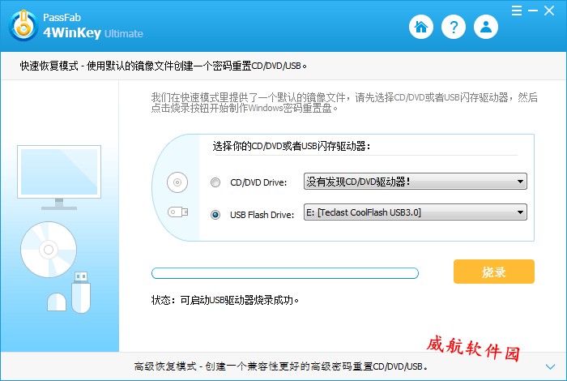
Task: Click the CD disc icon beside CD/DVD Drive
Action: pyautogui.click(x=177, y=182)
